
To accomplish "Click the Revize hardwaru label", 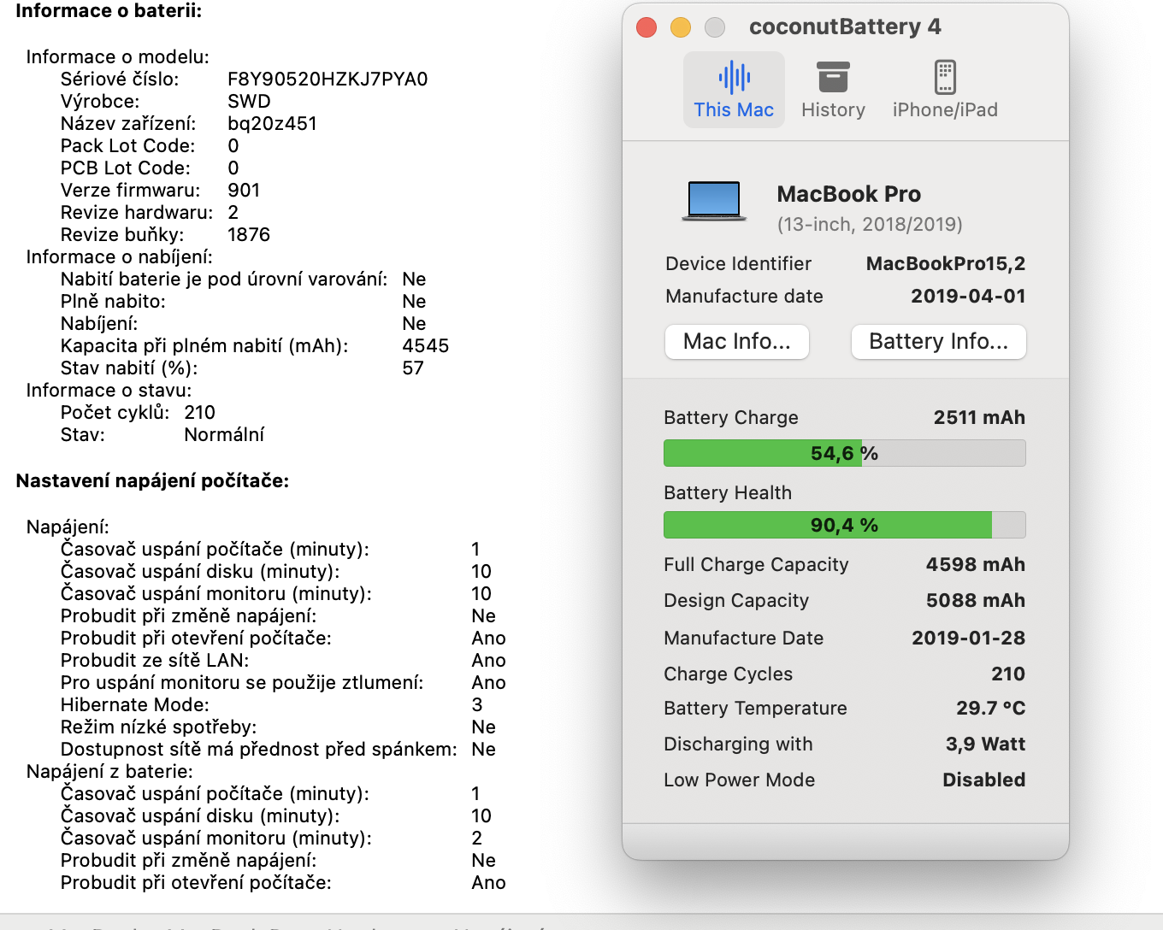I will click(x=137, y=212).
